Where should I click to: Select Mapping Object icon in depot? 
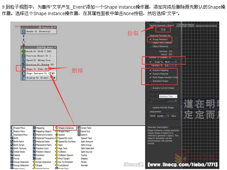tap(34, 131)
